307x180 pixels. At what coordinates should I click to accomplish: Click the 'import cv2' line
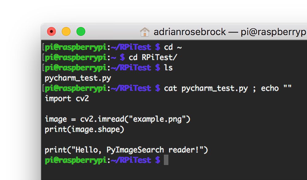coord(67,99)
